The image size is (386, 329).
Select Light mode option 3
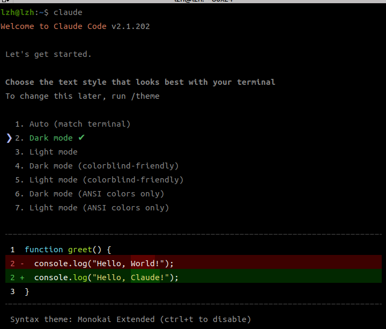46,152
